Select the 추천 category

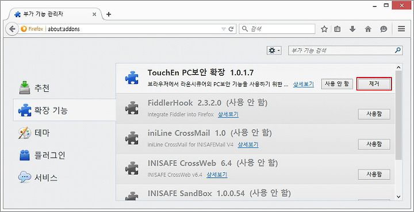64,87
